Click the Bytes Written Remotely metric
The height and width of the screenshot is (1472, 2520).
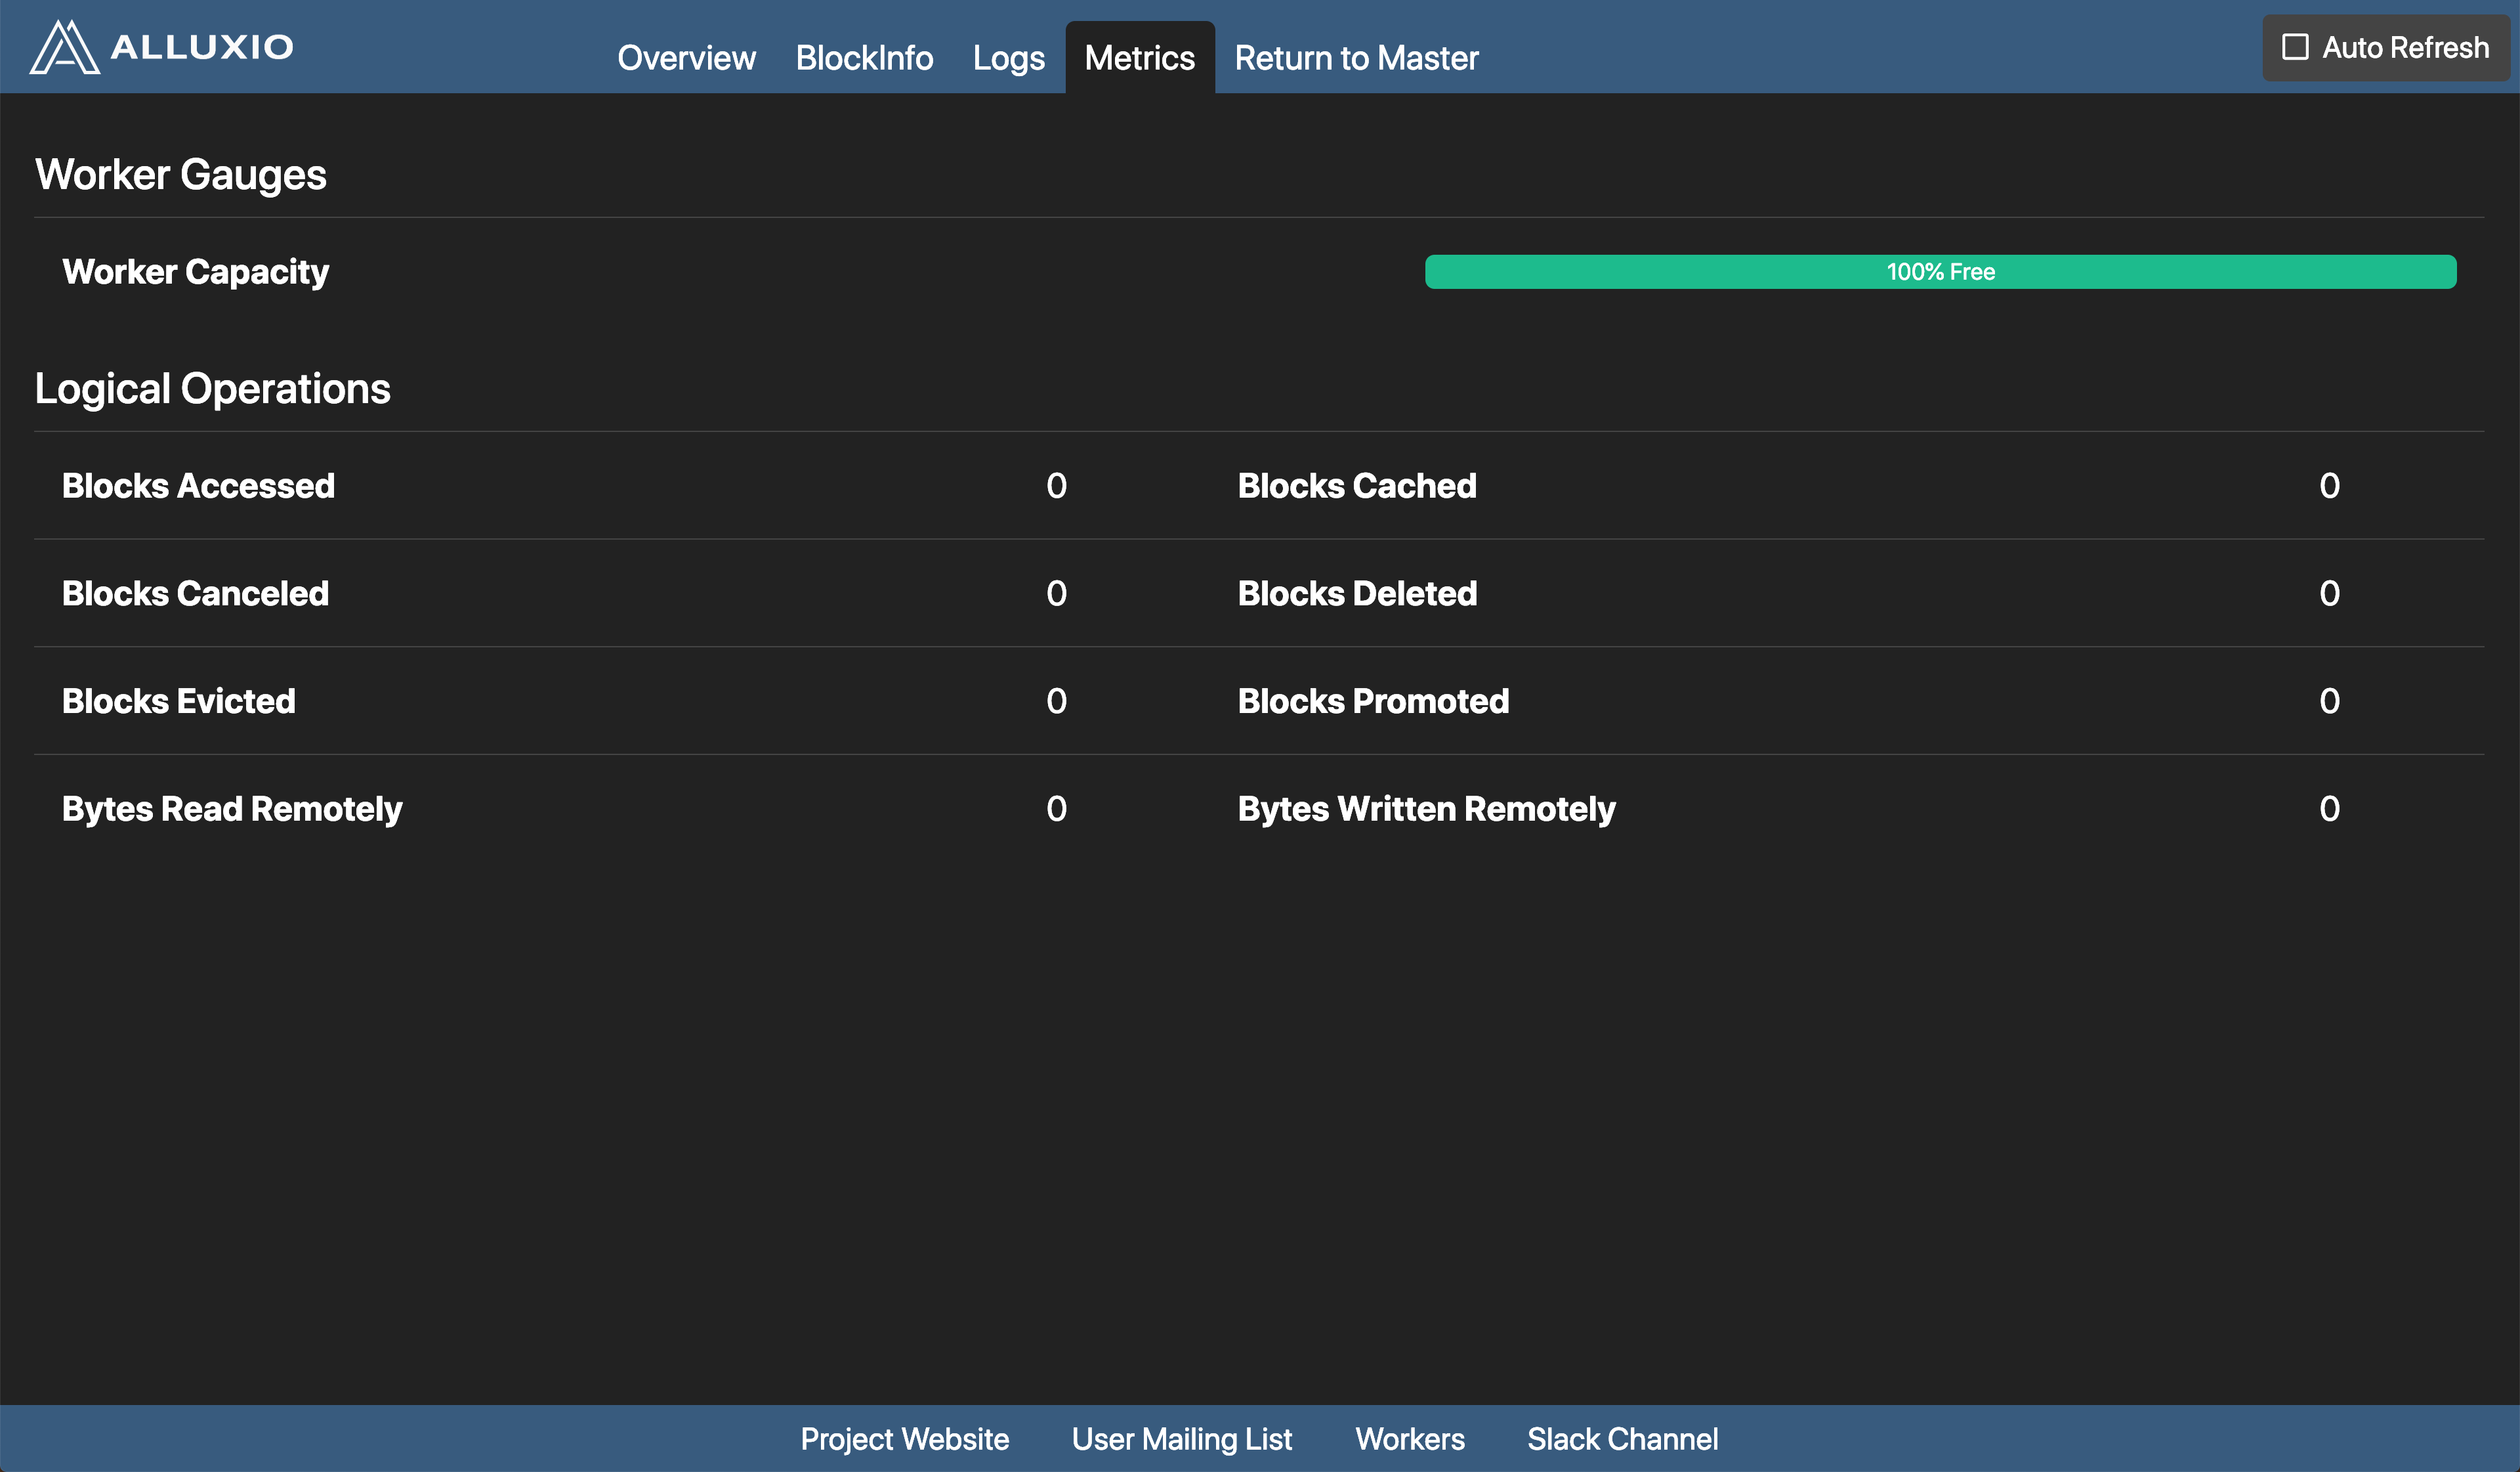(1424, 808)
